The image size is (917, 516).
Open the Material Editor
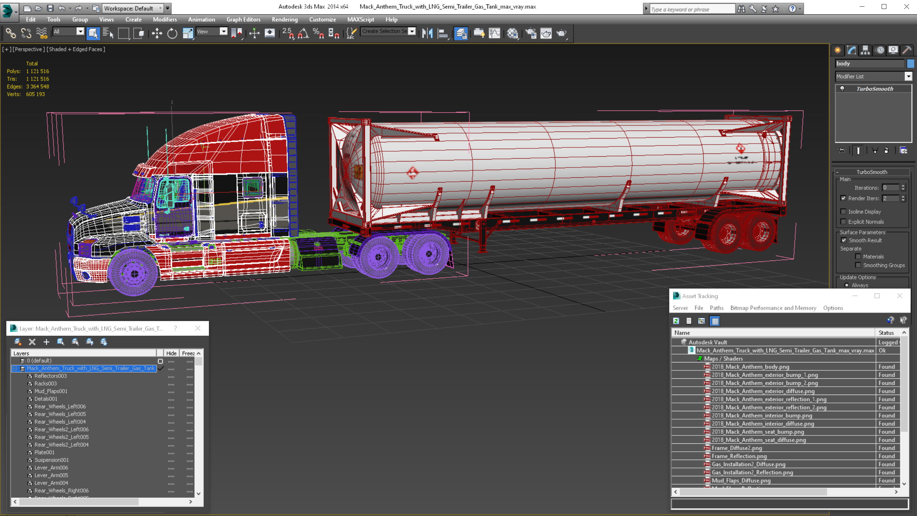(x=513, y=33)
